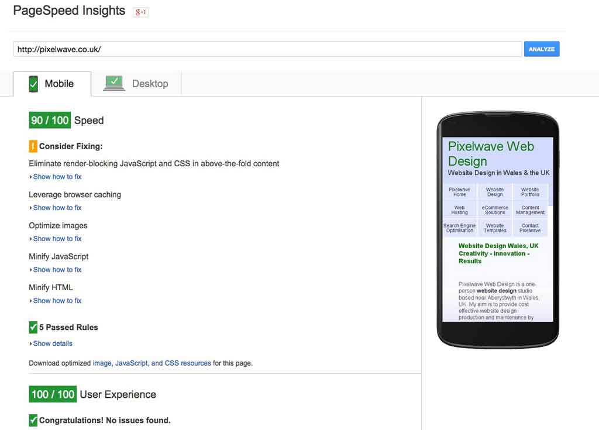Click the 100 / 100 User Experience badge
This screenshot has height=430, width=599.
53,394
